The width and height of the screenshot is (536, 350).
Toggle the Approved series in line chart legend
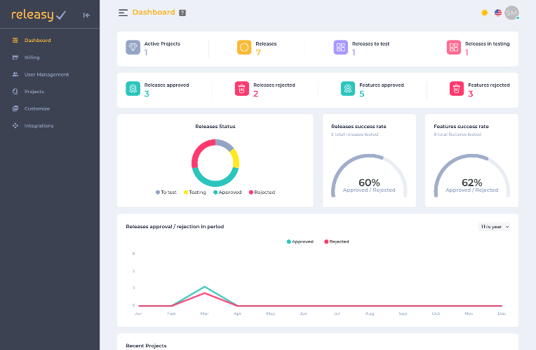pyautogui.click(x=300, y=241)
